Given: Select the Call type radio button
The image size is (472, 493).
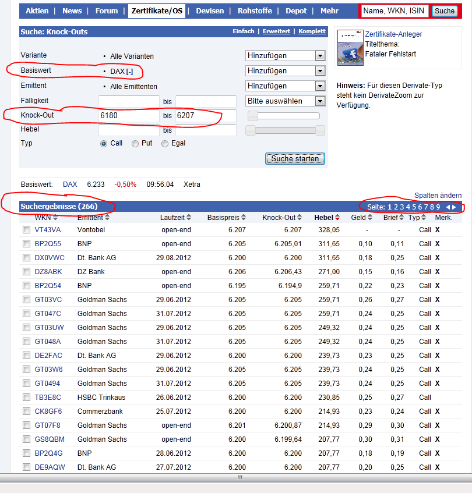Looking at the screenshot, I should coord(104,144).
